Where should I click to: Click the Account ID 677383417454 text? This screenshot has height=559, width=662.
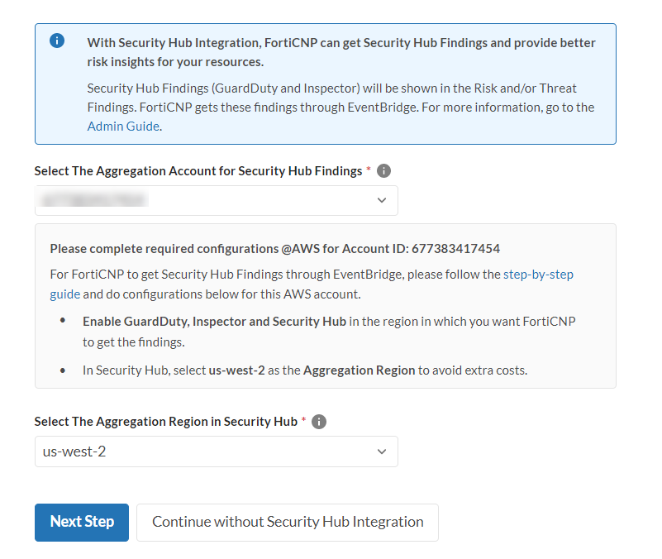click(461, 248)
